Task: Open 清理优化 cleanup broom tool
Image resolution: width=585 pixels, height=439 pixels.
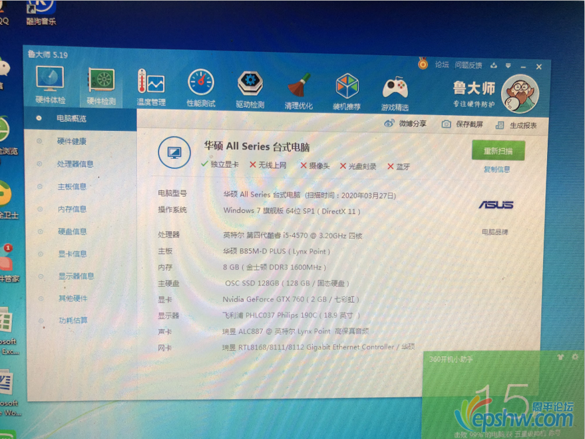Action: pos(298,91)
